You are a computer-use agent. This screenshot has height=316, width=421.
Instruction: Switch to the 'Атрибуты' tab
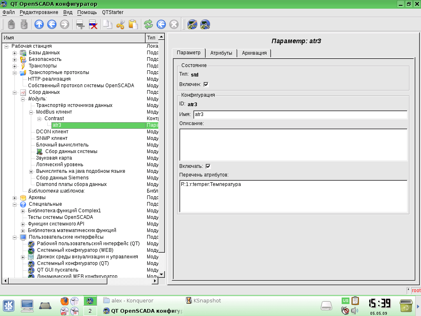pyautogui.click(x=221, y=53)
